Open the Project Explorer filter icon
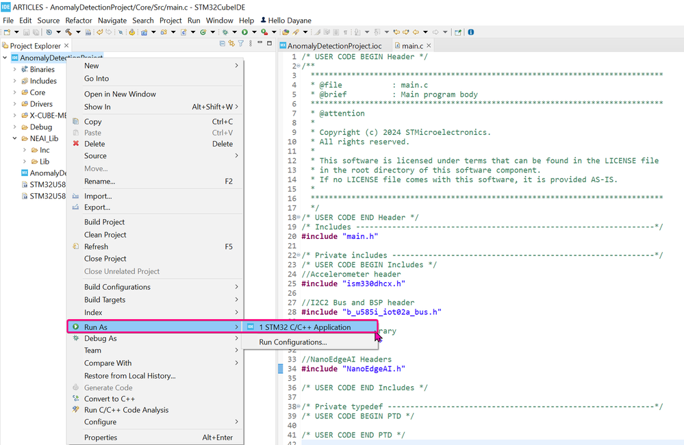The image size is (684, 445). (x=240, y=44)
